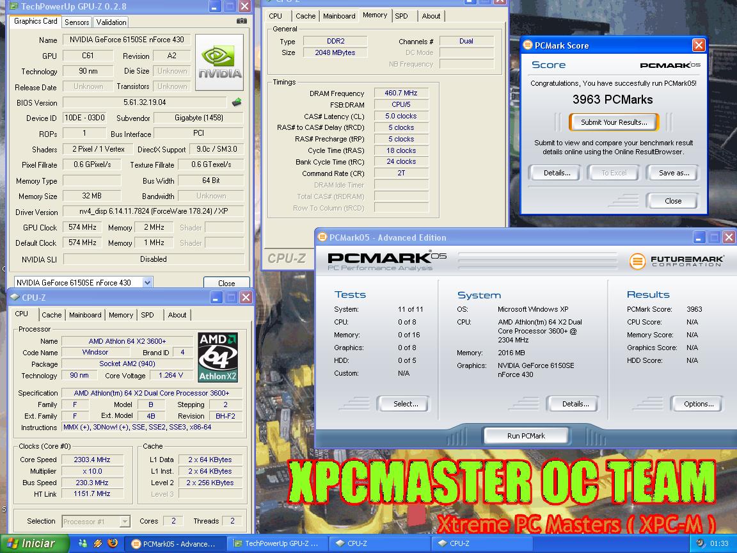Image resolution: width=737 pixels, height=553 pixels.
Task: Switch to the Validation tab in GPU-Z
Action: (111, 22)
